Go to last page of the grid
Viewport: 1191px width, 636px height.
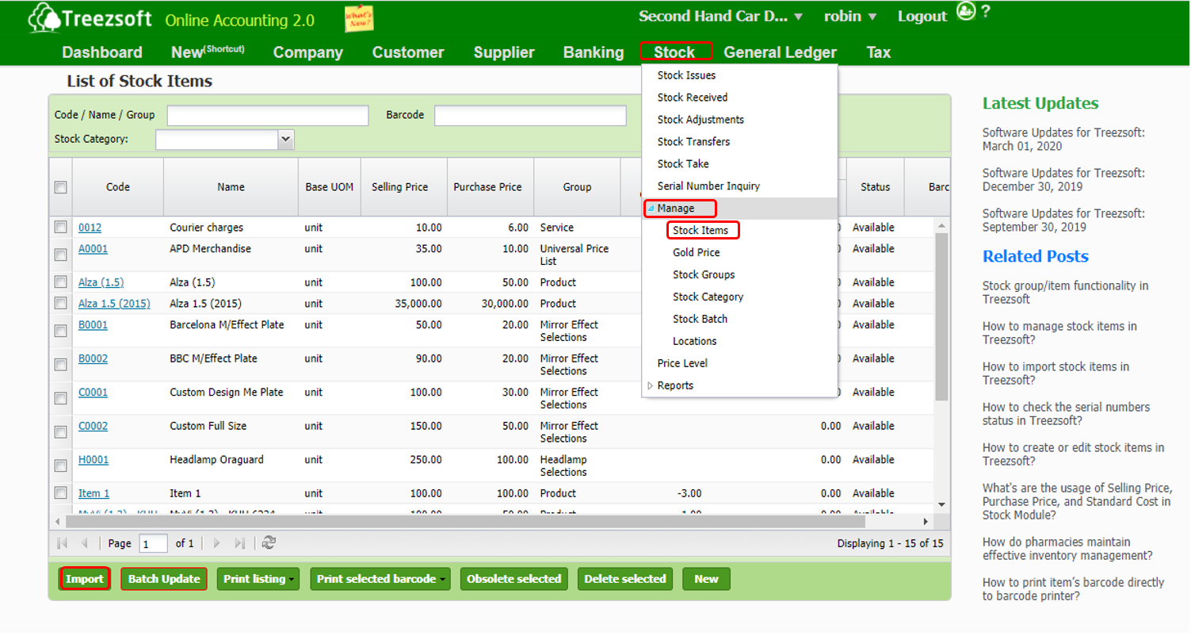pos(239,543)
